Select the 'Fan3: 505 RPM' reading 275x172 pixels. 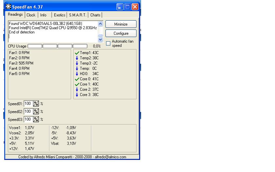pos(21,63)
